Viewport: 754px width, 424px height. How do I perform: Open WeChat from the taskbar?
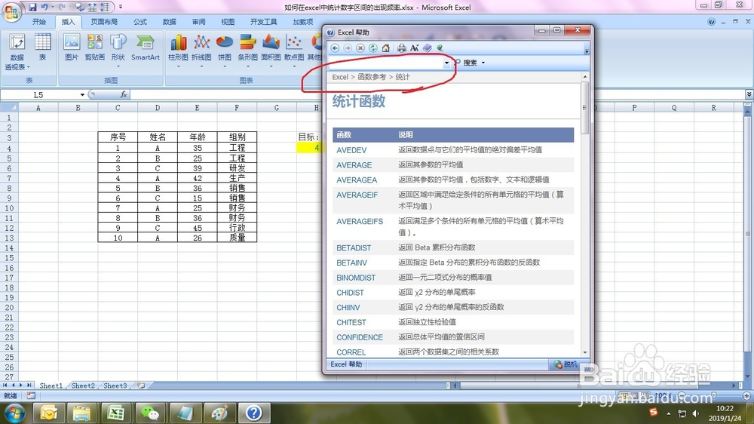coord(151,413)
